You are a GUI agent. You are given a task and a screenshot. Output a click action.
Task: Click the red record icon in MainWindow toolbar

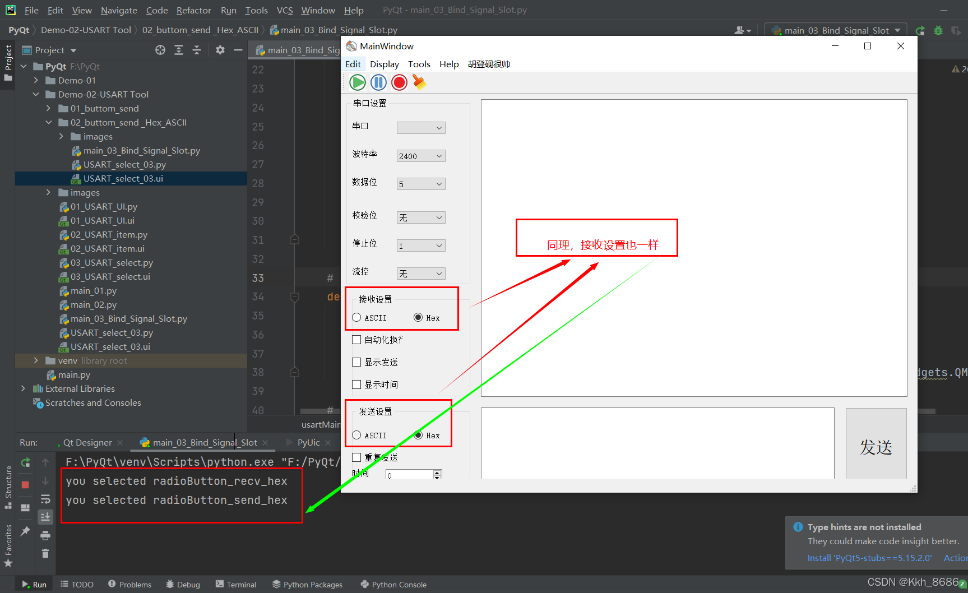tap(399, 82)
